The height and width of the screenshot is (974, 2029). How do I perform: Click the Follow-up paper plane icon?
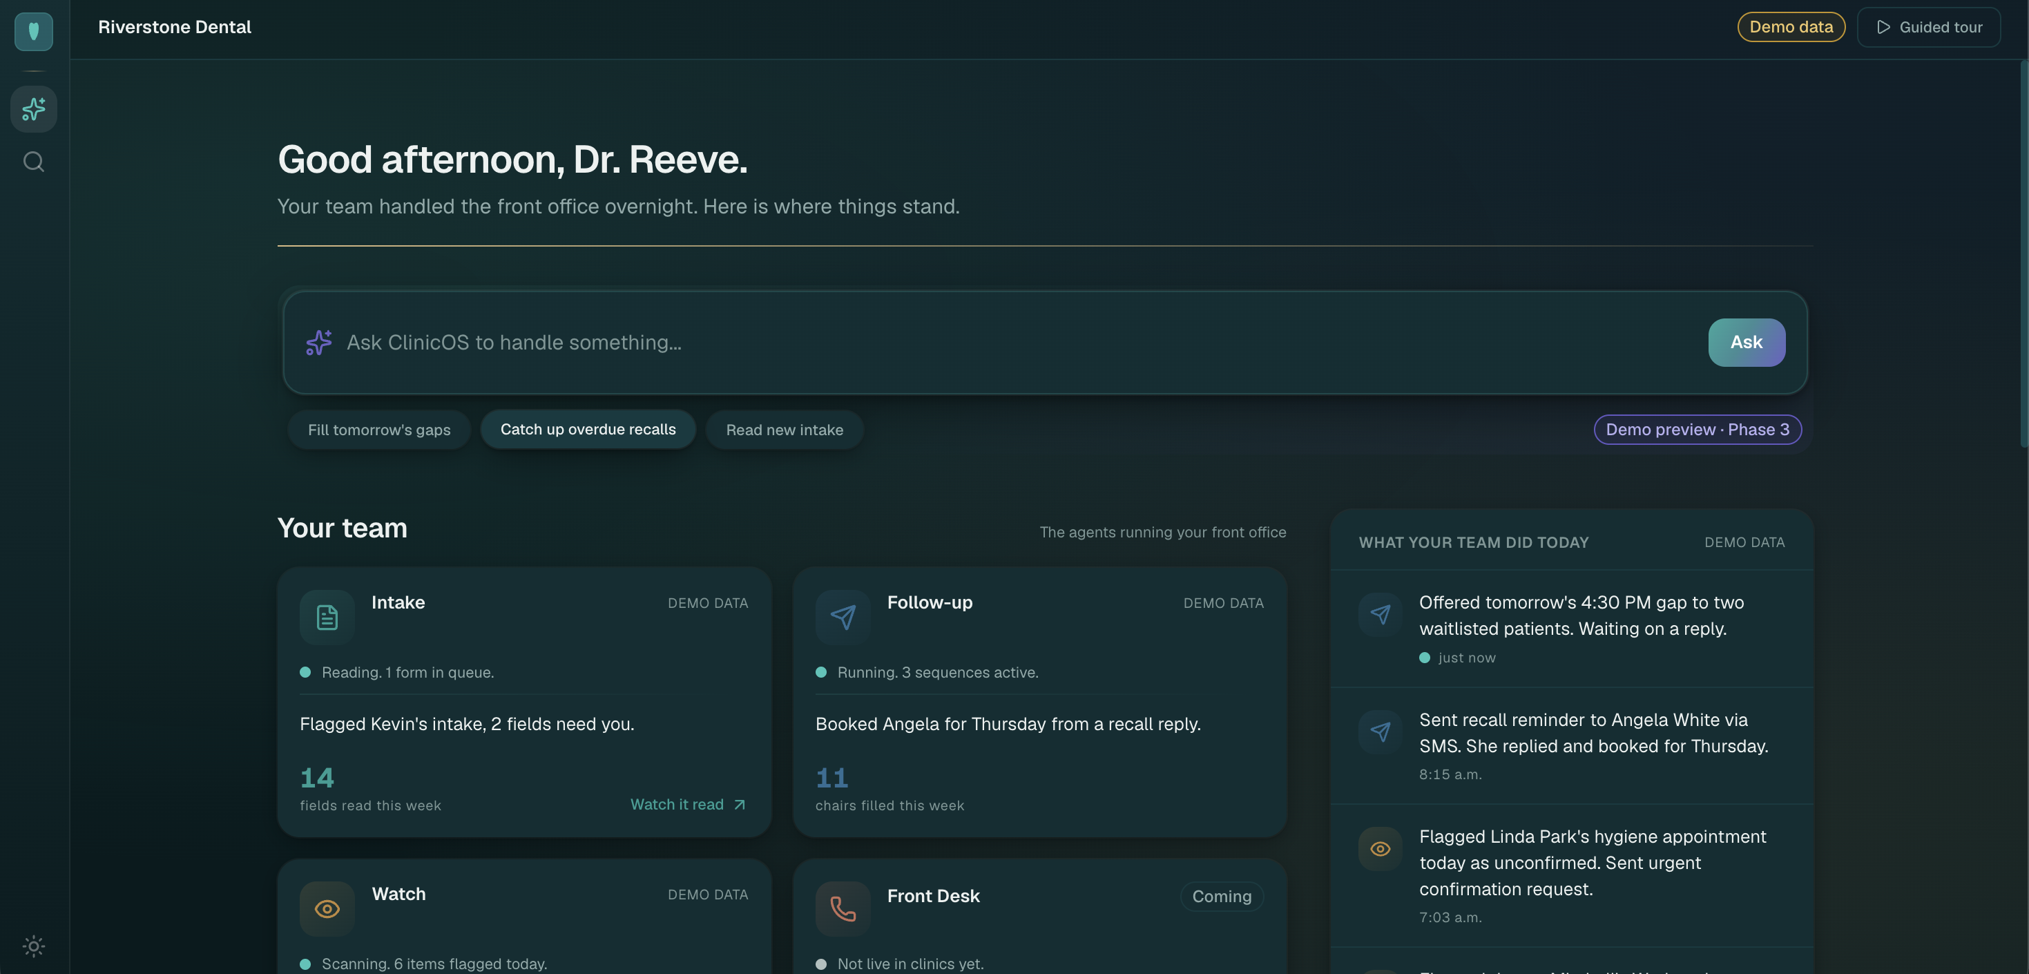(843, 617)
